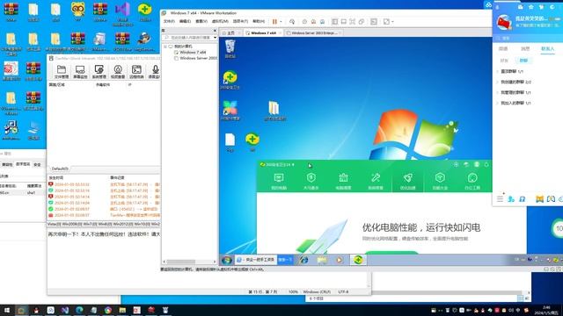Viewport: 563px width, 316px height.
Task: Click the VMware library search field
Action: 188,38
